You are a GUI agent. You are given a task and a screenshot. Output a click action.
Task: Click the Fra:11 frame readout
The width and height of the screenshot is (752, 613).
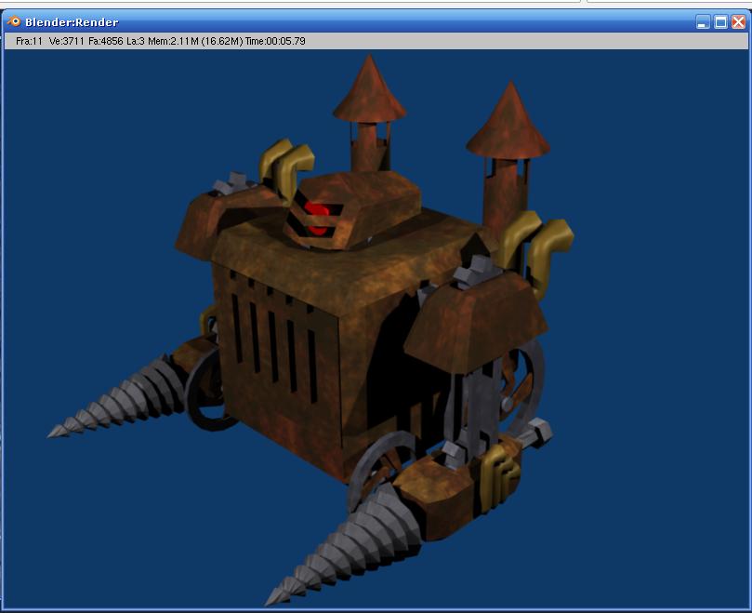[30, 41]
